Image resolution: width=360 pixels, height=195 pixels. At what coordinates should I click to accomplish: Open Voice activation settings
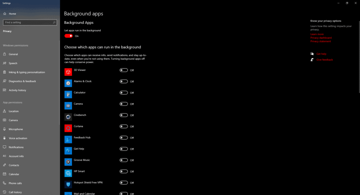coord(18,138)
